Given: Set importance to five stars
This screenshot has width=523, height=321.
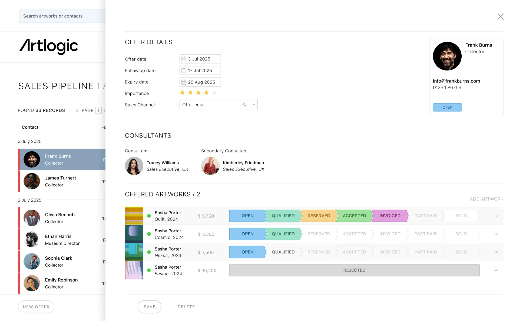Looking at the screenshot, I should coord(214,93).
